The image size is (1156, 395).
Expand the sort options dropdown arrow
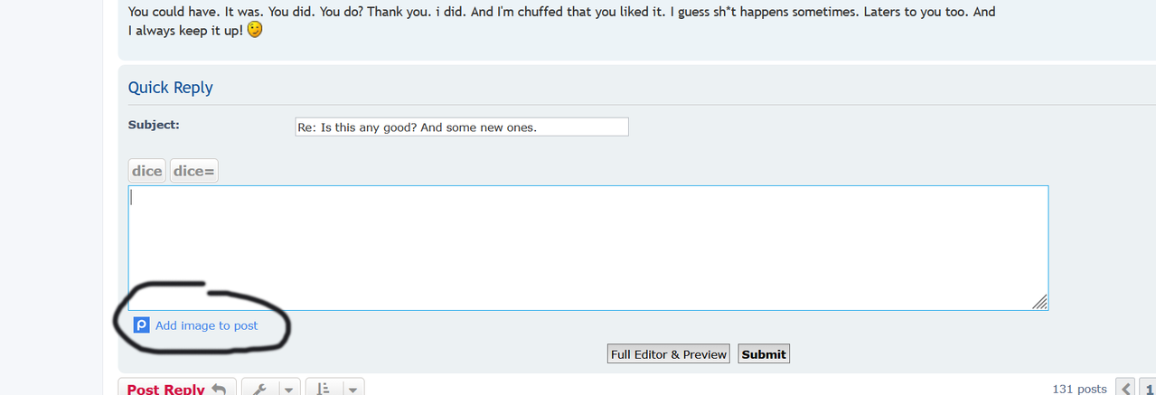352,390
